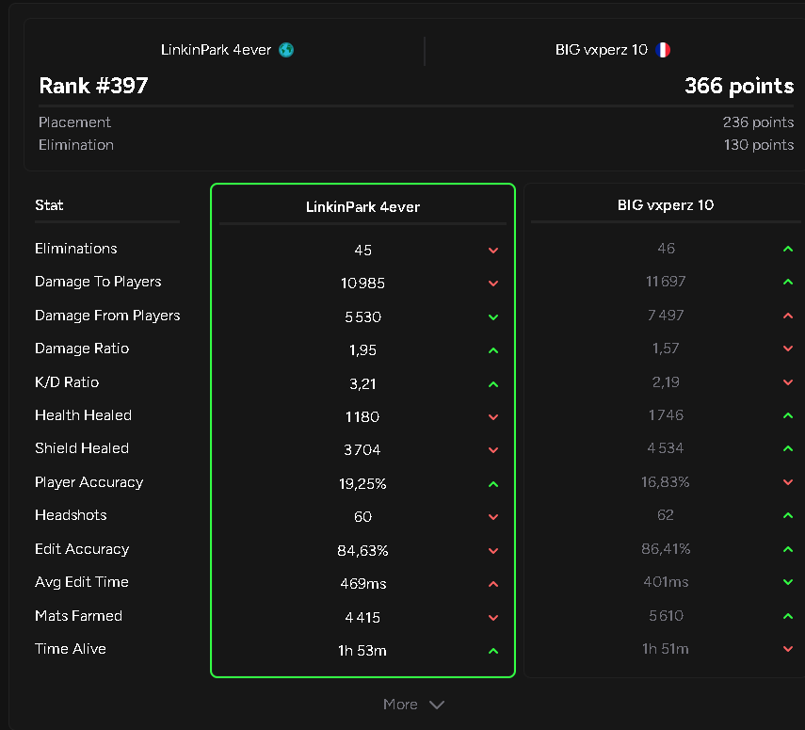Viewport: 805px width, 730px height.
Task: Click red down arrow for BIG vxperz Player Accuracy
Action: pyautogui.click(x=788, y=482)
